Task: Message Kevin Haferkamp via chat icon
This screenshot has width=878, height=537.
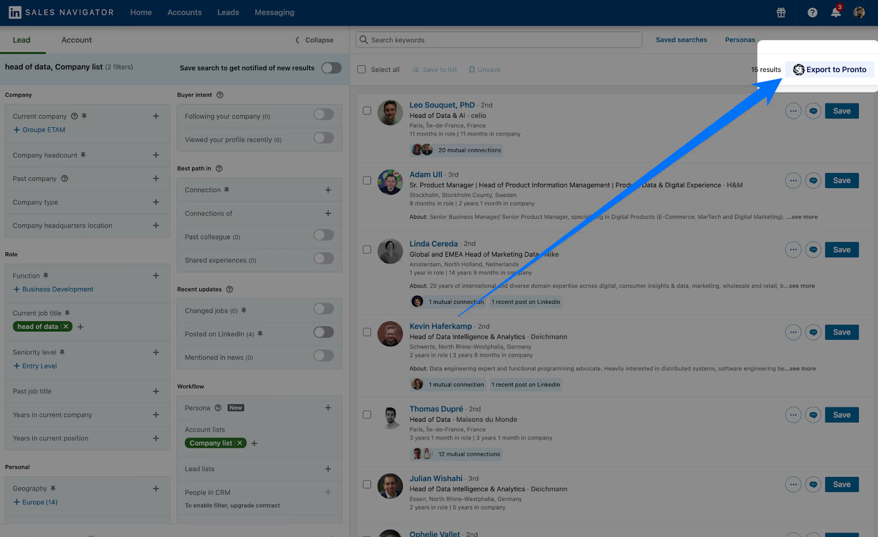Action: point(813,332)
